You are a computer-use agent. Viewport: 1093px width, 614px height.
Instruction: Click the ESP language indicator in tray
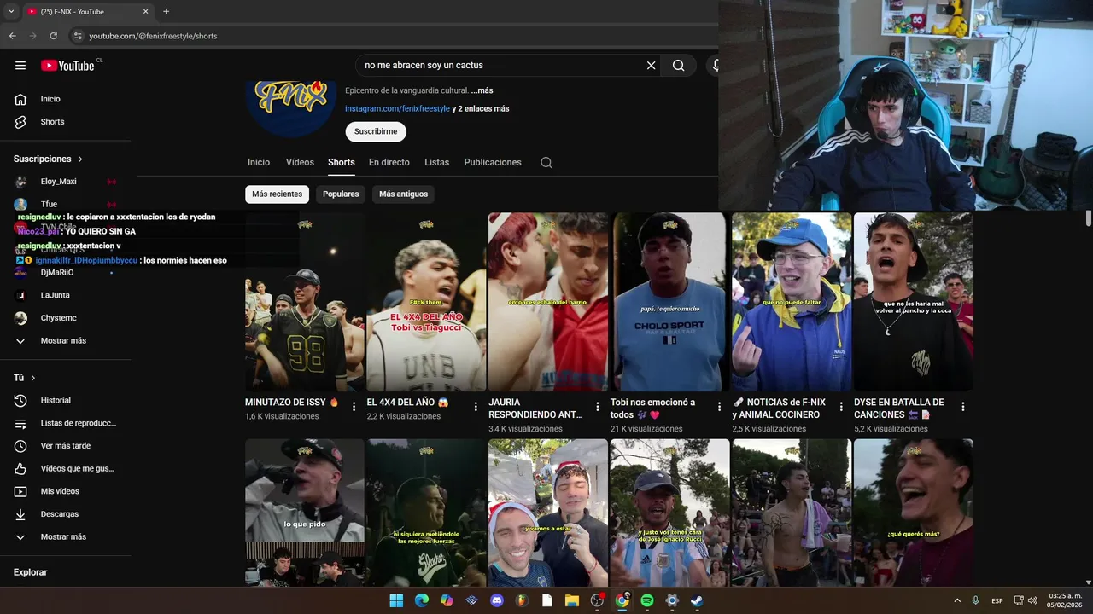997,600
